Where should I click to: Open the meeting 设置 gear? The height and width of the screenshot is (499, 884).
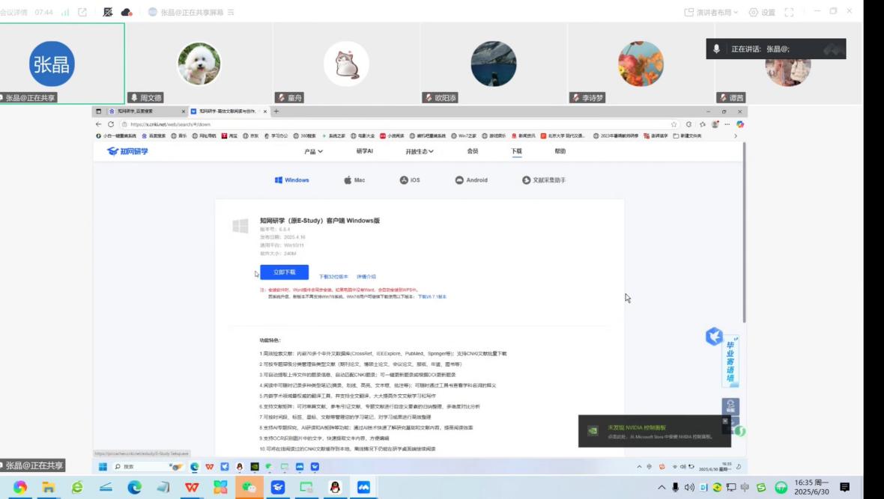point(762,12)
